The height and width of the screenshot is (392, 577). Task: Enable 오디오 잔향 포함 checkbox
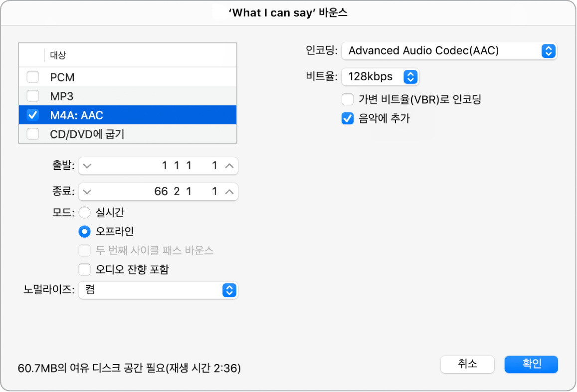tap(85, 270)
